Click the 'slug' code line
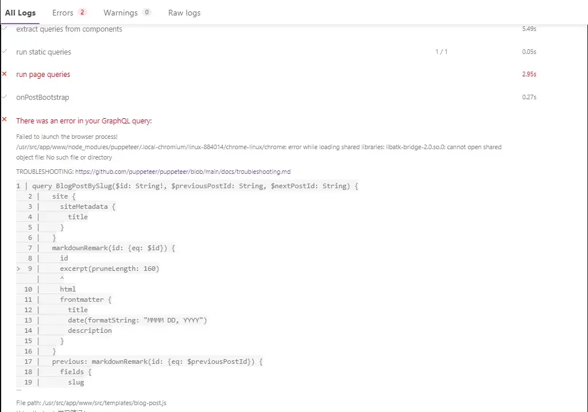The image size is (588, 412). 76,382
